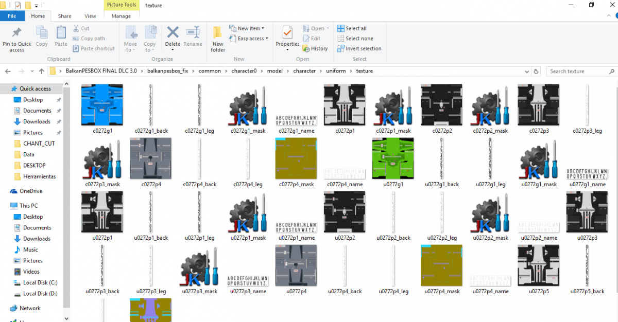Screen dimensions: 618x322
Task: Switch to the Home ribbon tab
Action: (x=38, y=16)
